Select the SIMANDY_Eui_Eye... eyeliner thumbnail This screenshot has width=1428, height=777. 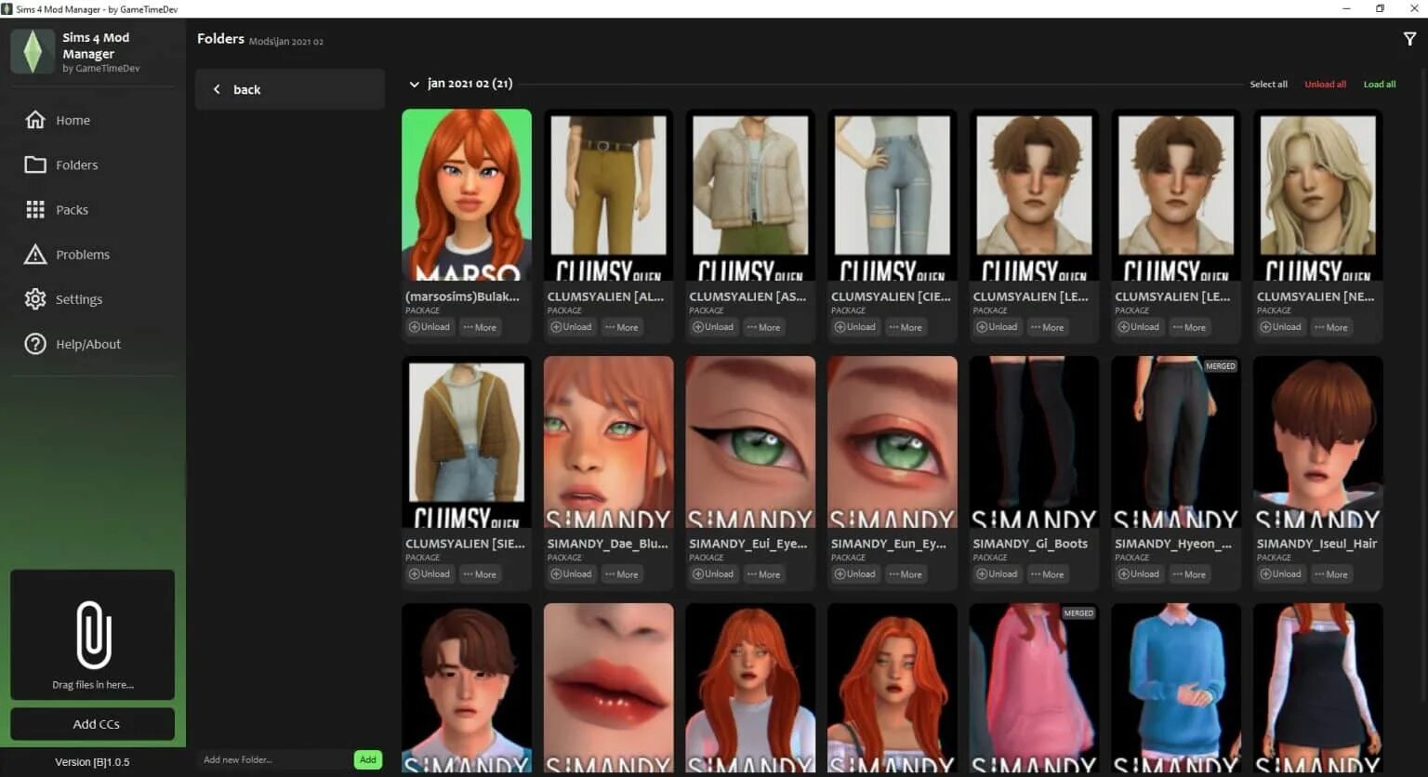[x=750, y=442]
